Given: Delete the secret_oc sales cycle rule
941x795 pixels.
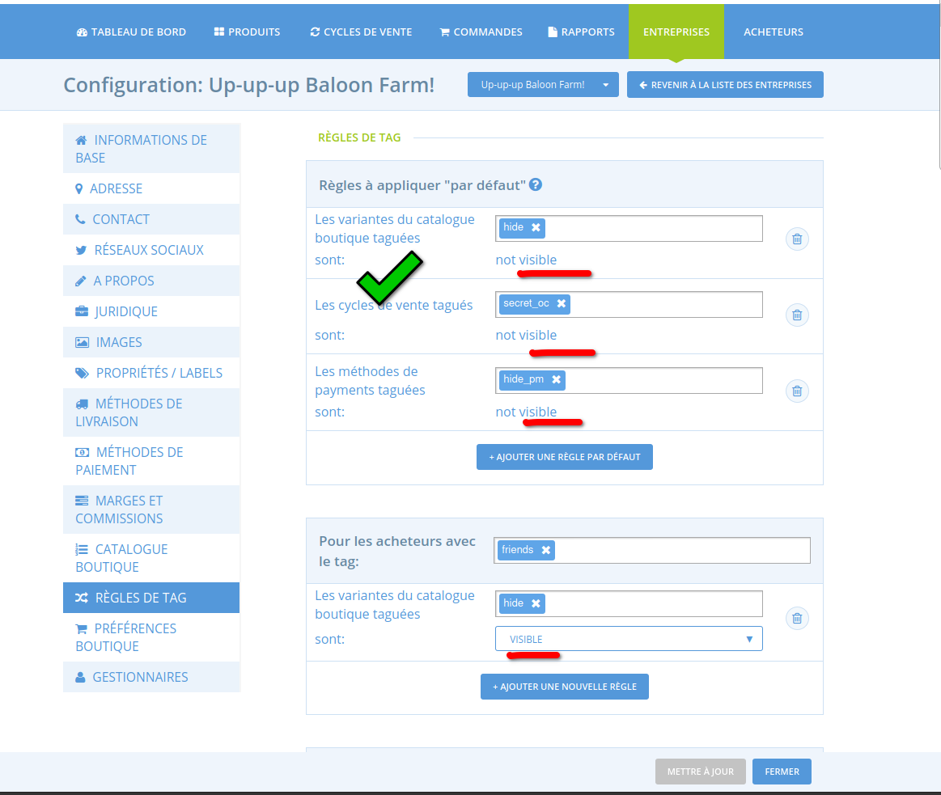Looking at the screenshot, I should 797,315.
